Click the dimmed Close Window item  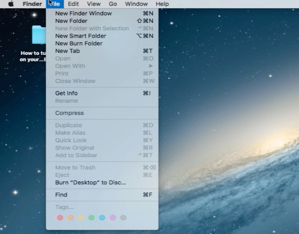(x=102, y=81)
